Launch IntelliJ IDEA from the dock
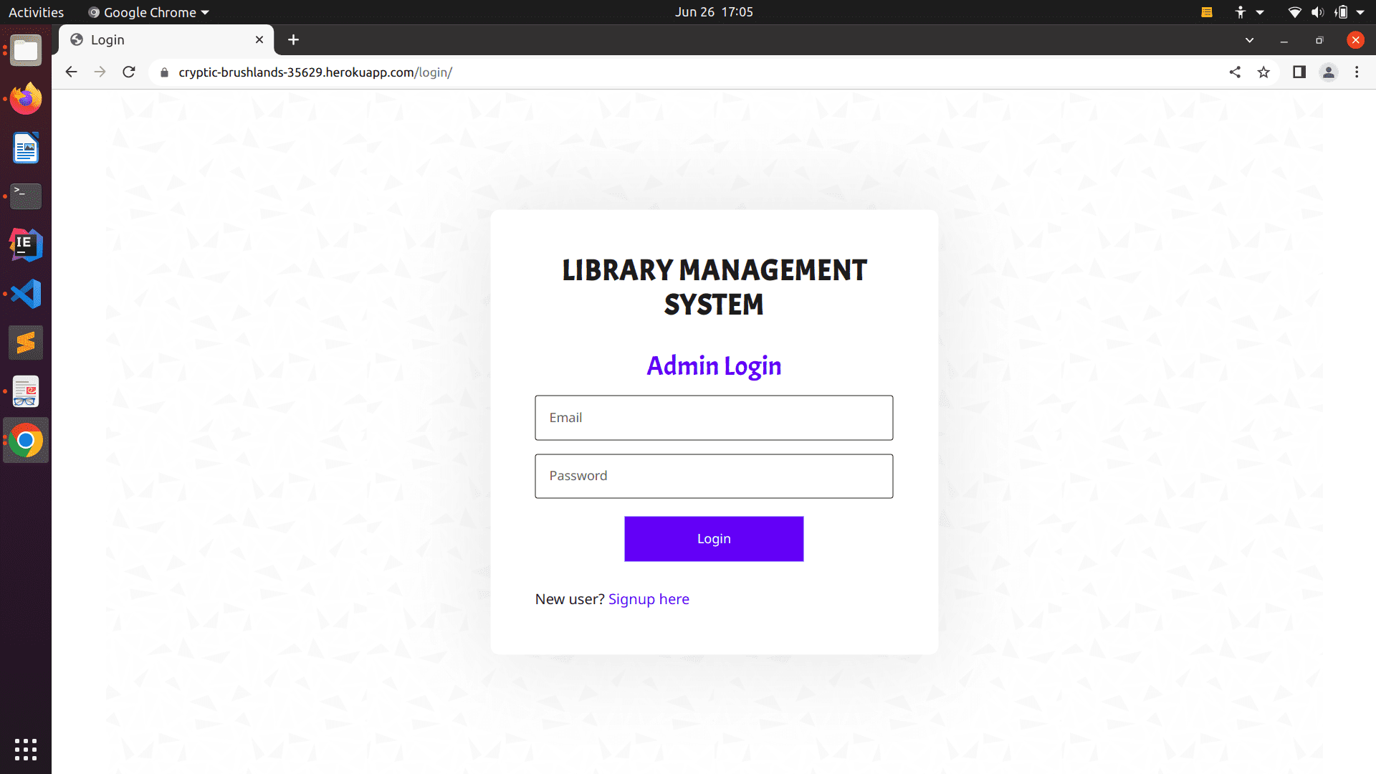Viewport: 1376px width, 774px height. (x=26, y=245)
